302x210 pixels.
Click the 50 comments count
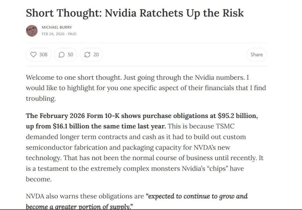point(70,55)
